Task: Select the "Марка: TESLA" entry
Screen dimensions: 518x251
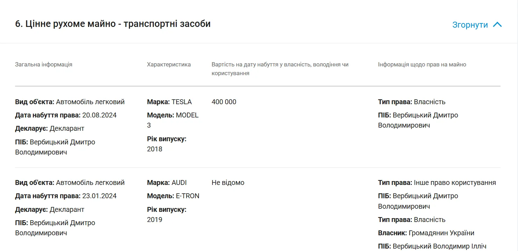Action: coord(169,102)
